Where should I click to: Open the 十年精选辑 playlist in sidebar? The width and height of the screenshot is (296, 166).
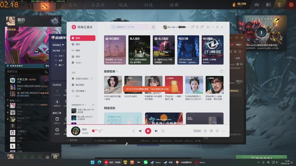coord(83,111)
